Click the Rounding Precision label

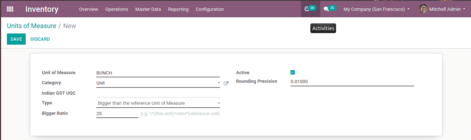coord(257,81)
